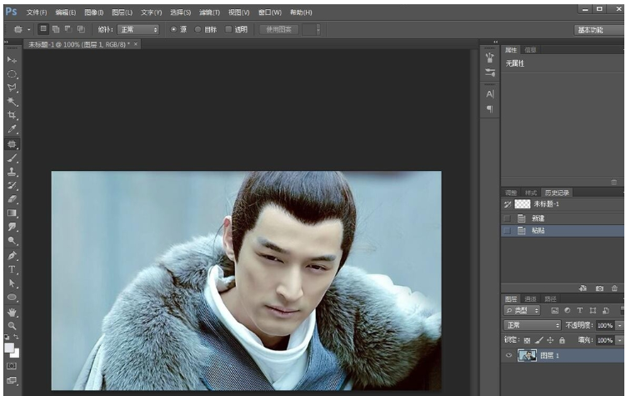This screenshot has height=396, width=626.
Task: Select the 新建 history state
Action: 538,218
